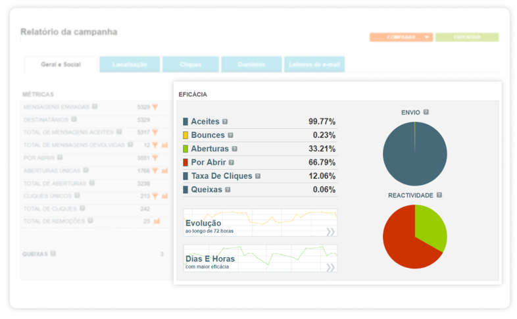Screen dimensions: 517x319
Task: Click the red slice of Reactividade pie
Action: click(401, 244)
